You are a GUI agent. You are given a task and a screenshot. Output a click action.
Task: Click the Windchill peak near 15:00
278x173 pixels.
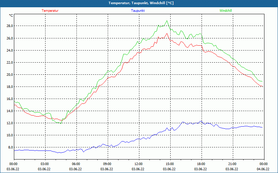point(167,21)
